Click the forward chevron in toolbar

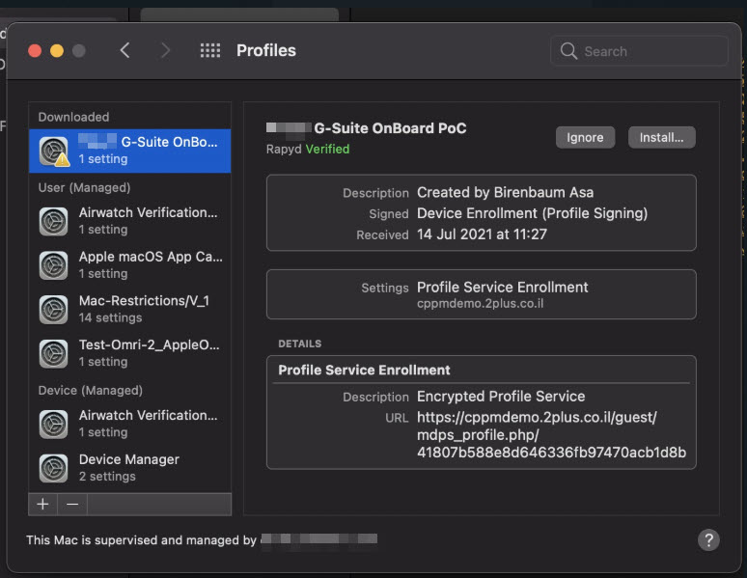(165, 51)
